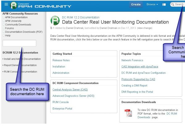Open the Forums sidebar link

(10, 28)
